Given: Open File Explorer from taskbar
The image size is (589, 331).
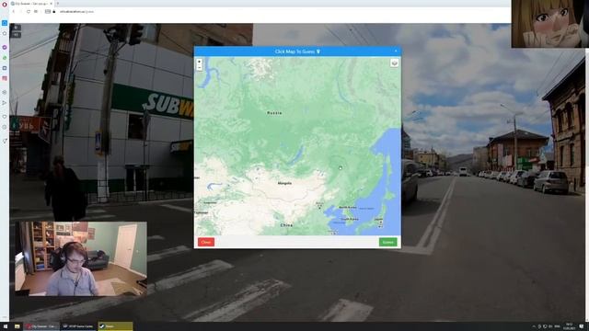Looking at the screenshot, I should pos(17,326).
